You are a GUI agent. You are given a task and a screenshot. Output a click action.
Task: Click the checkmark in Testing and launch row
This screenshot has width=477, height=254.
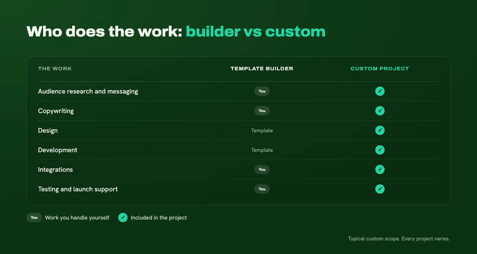[x=380, y=189]
